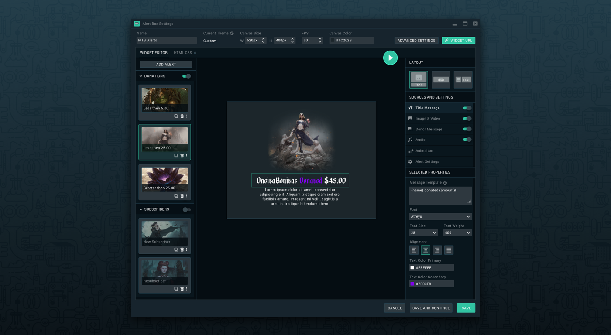Select the Resubscriber alert thumbnail
This screenshot has width=611, height=335.
click(165, 273)
